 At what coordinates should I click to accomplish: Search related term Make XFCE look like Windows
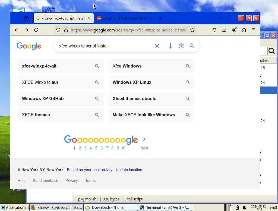click(x=151, y=115)
